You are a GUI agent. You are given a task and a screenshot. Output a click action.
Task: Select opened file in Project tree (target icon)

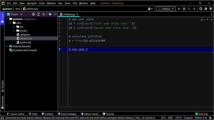coord(33,14)
